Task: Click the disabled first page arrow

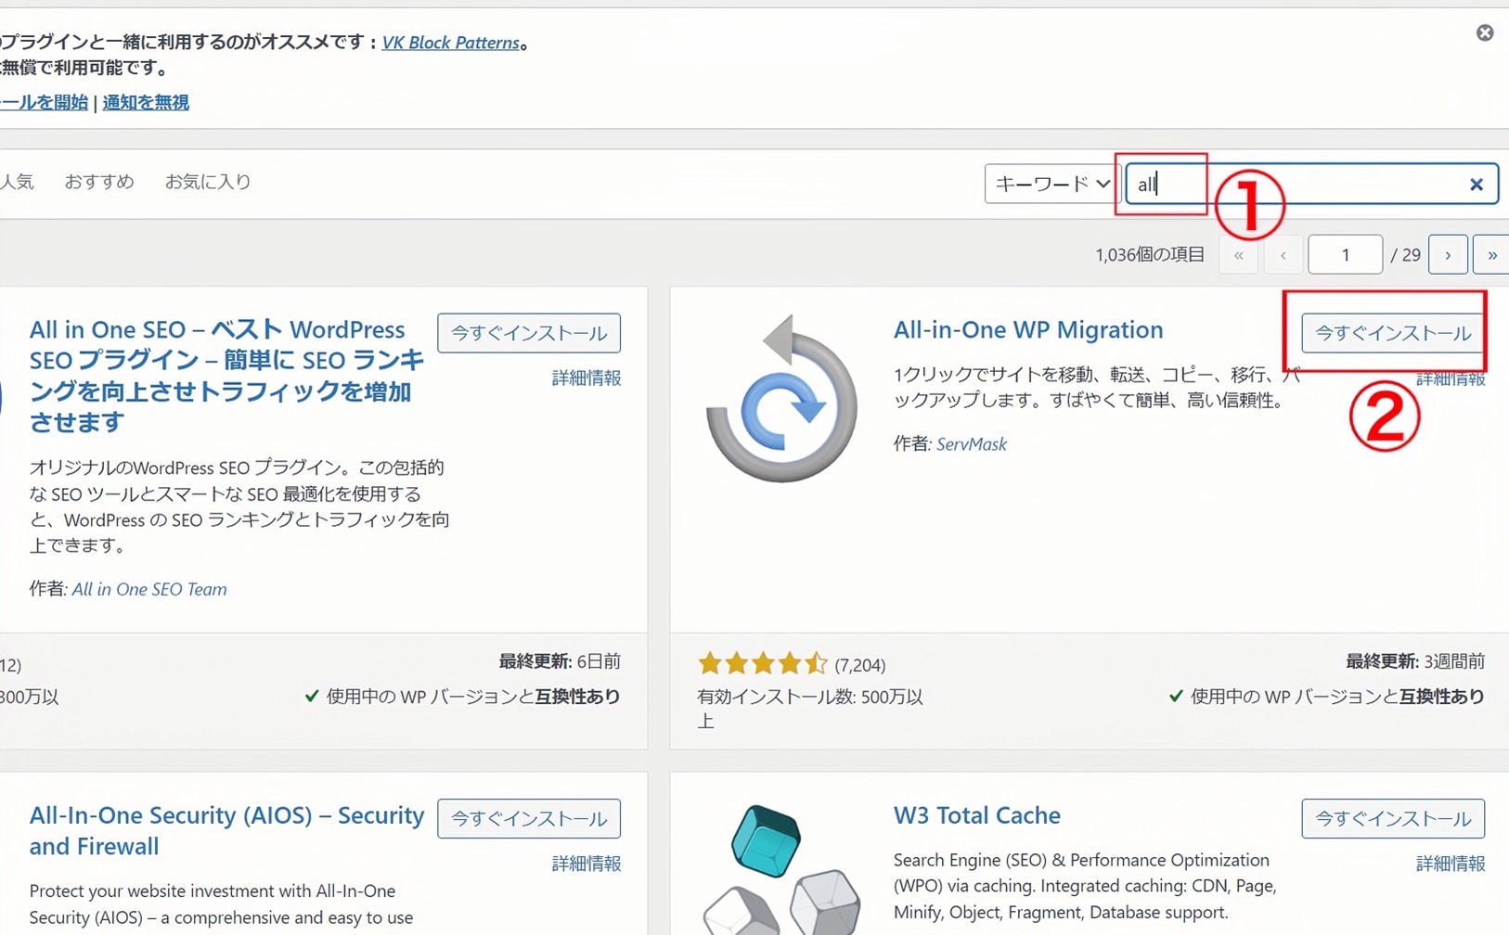Action: pos(1238,255)
